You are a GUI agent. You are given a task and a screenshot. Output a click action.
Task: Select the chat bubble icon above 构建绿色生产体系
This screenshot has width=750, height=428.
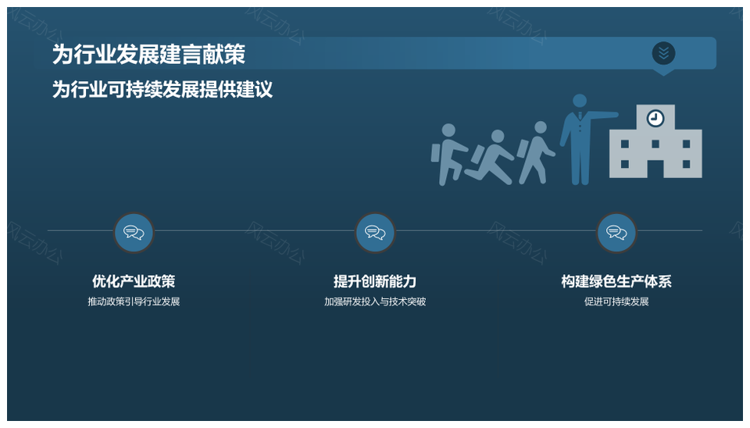coord(616,233)
